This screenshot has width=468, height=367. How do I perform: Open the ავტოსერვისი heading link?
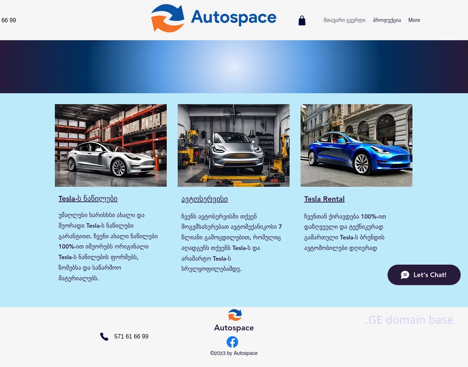click(x=204, y=199)
